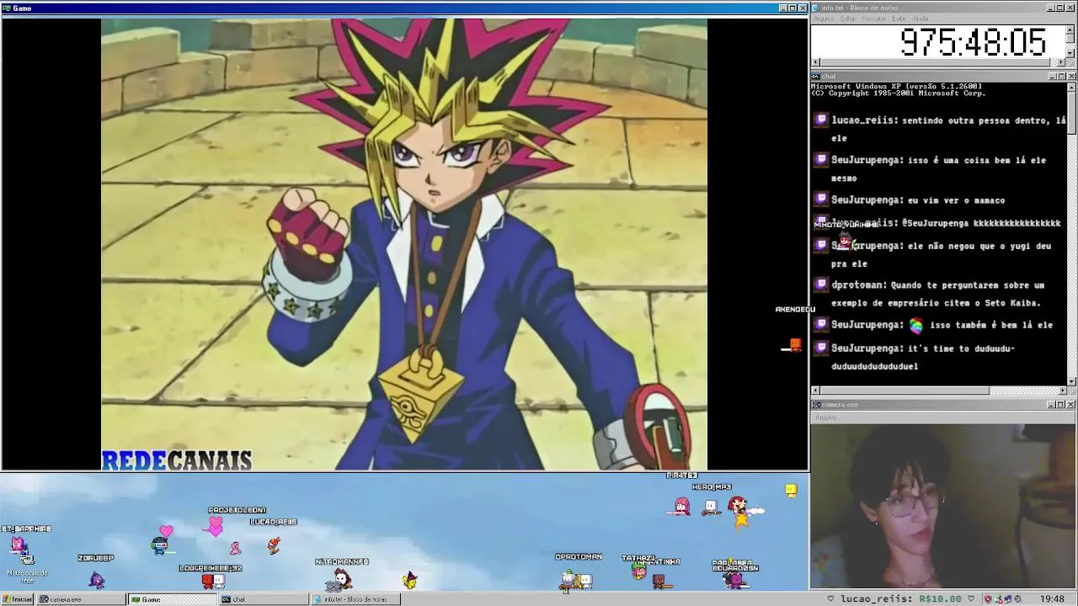Click chat horizontal scrollbar right arrow
Image resolution: width=1078 pixels, height=606 pixels.
point(1062,391)
